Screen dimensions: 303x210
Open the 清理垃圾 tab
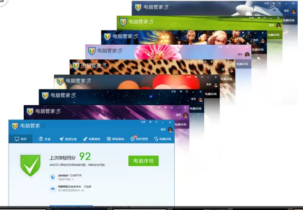pyautogui.click(x=68, y=139)
